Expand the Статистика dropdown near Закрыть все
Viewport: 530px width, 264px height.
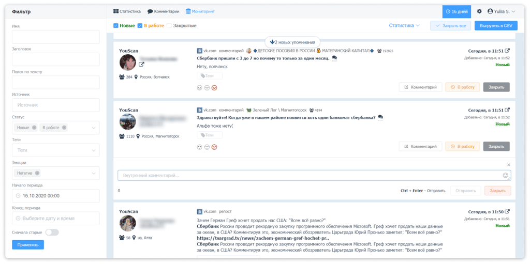click(x=404, y=26)
